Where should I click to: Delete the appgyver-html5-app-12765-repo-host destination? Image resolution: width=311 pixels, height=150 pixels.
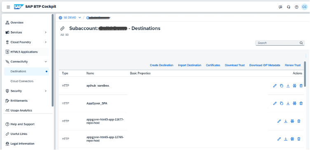click(299, 139)
